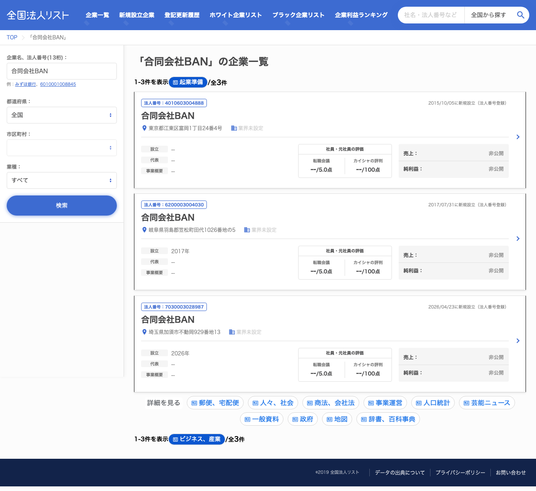The image size is (536, 491).
Task: Open 登記更新履歴 navigation item
Action: 182,15
